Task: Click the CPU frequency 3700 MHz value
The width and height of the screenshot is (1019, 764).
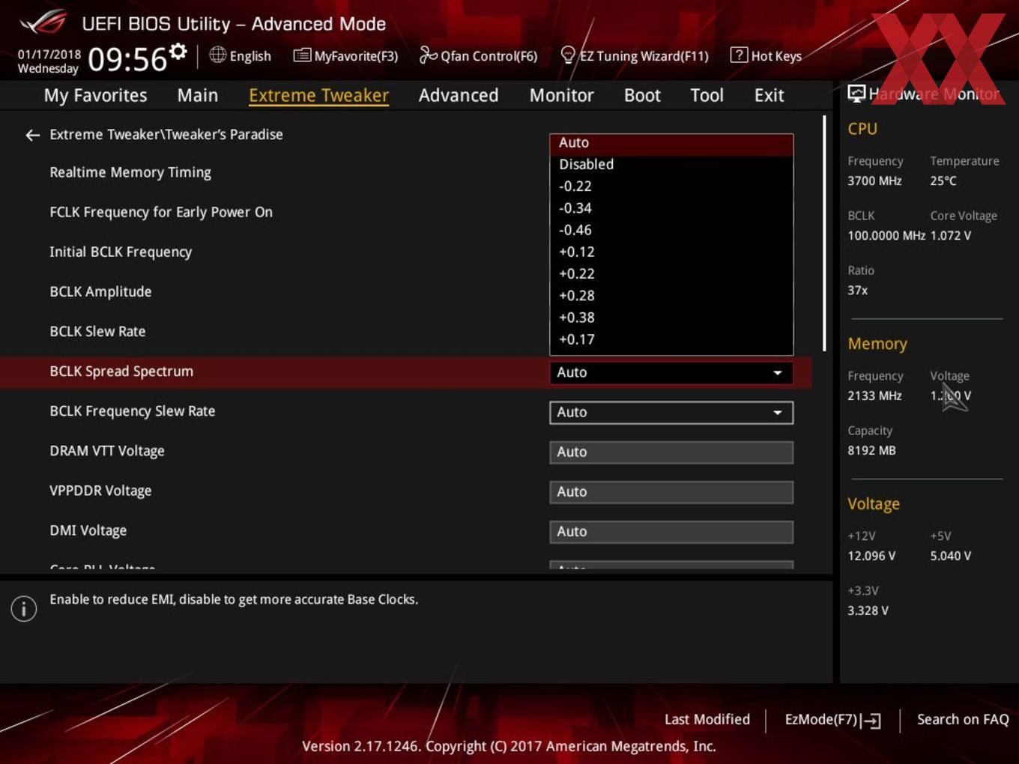Action: pyautogui.click(x=874, y=181)
